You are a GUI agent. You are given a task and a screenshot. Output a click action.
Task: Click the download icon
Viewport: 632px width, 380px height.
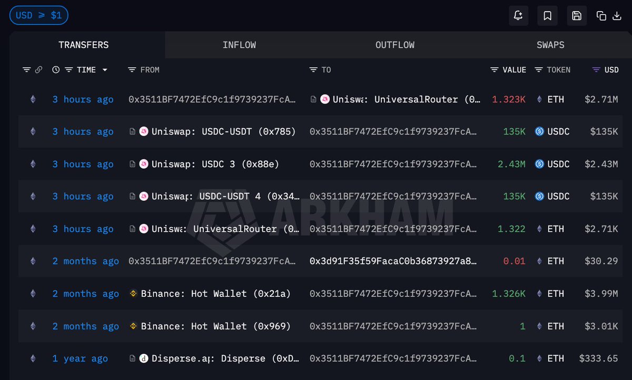coord(617,16)
